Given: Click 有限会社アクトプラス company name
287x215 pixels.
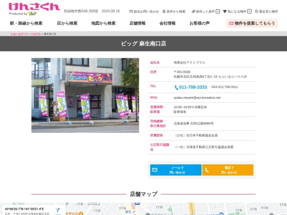Looking at the screenshot, I should 189,63.
